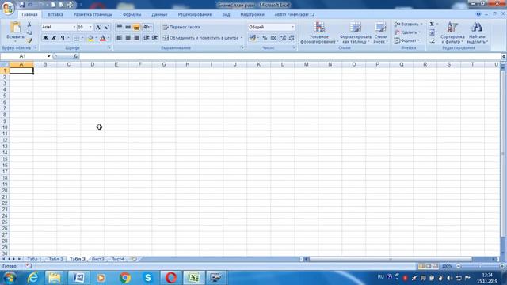This screenshot has height=285, width=507.
Task: Select row 10 header
Action: pyautogui.click(x=5, y=127)
